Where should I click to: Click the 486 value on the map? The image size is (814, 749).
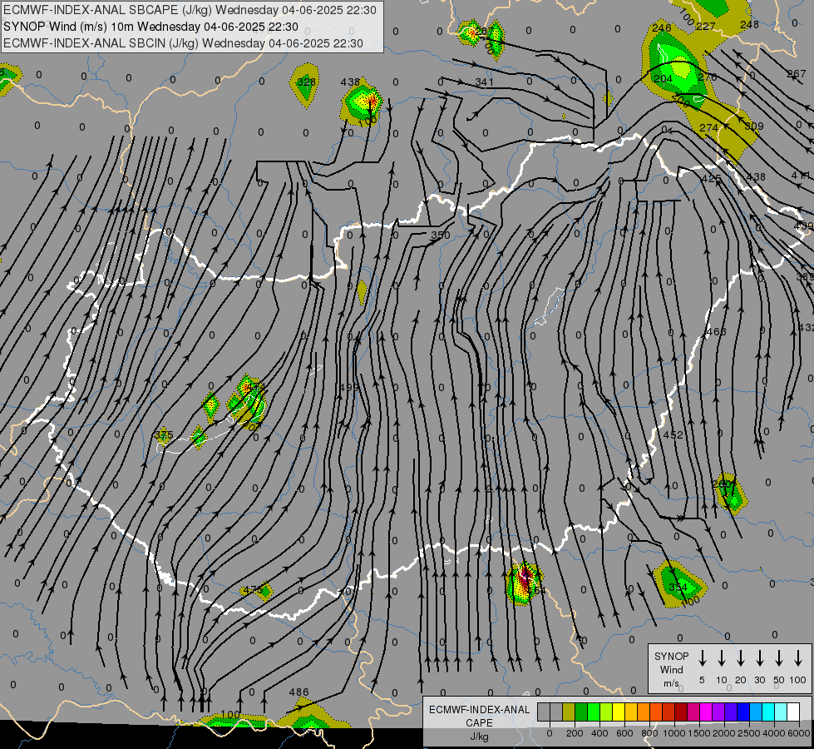pos(298,692)
